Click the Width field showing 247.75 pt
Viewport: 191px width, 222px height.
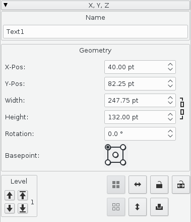[140, 101]
